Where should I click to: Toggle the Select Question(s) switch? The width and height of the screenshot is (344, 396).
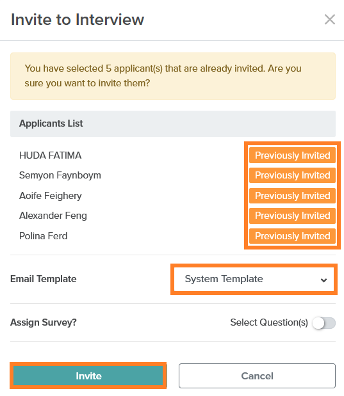324,323
